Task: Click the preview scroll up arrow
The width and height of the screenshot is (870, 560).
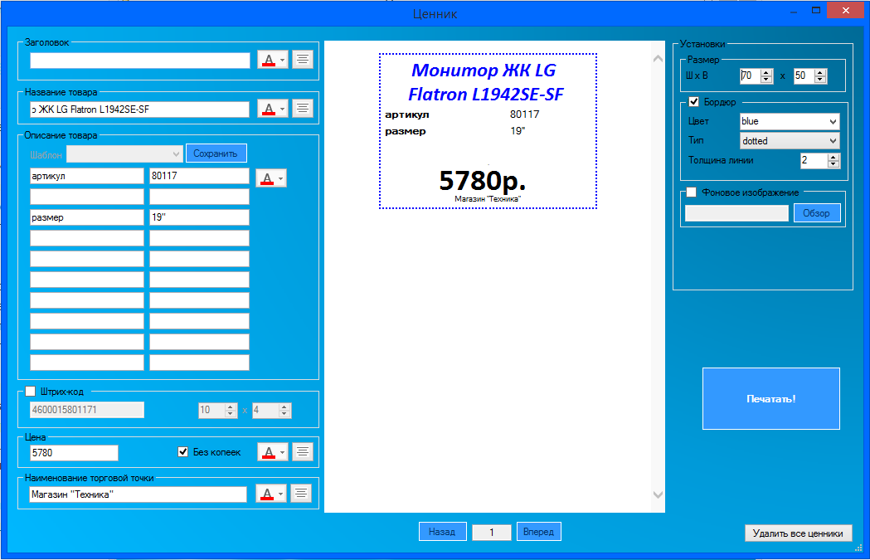Action: pos(658,58)
